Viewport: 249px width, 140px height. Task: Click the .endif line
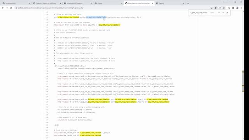click(x=57, y=125)
